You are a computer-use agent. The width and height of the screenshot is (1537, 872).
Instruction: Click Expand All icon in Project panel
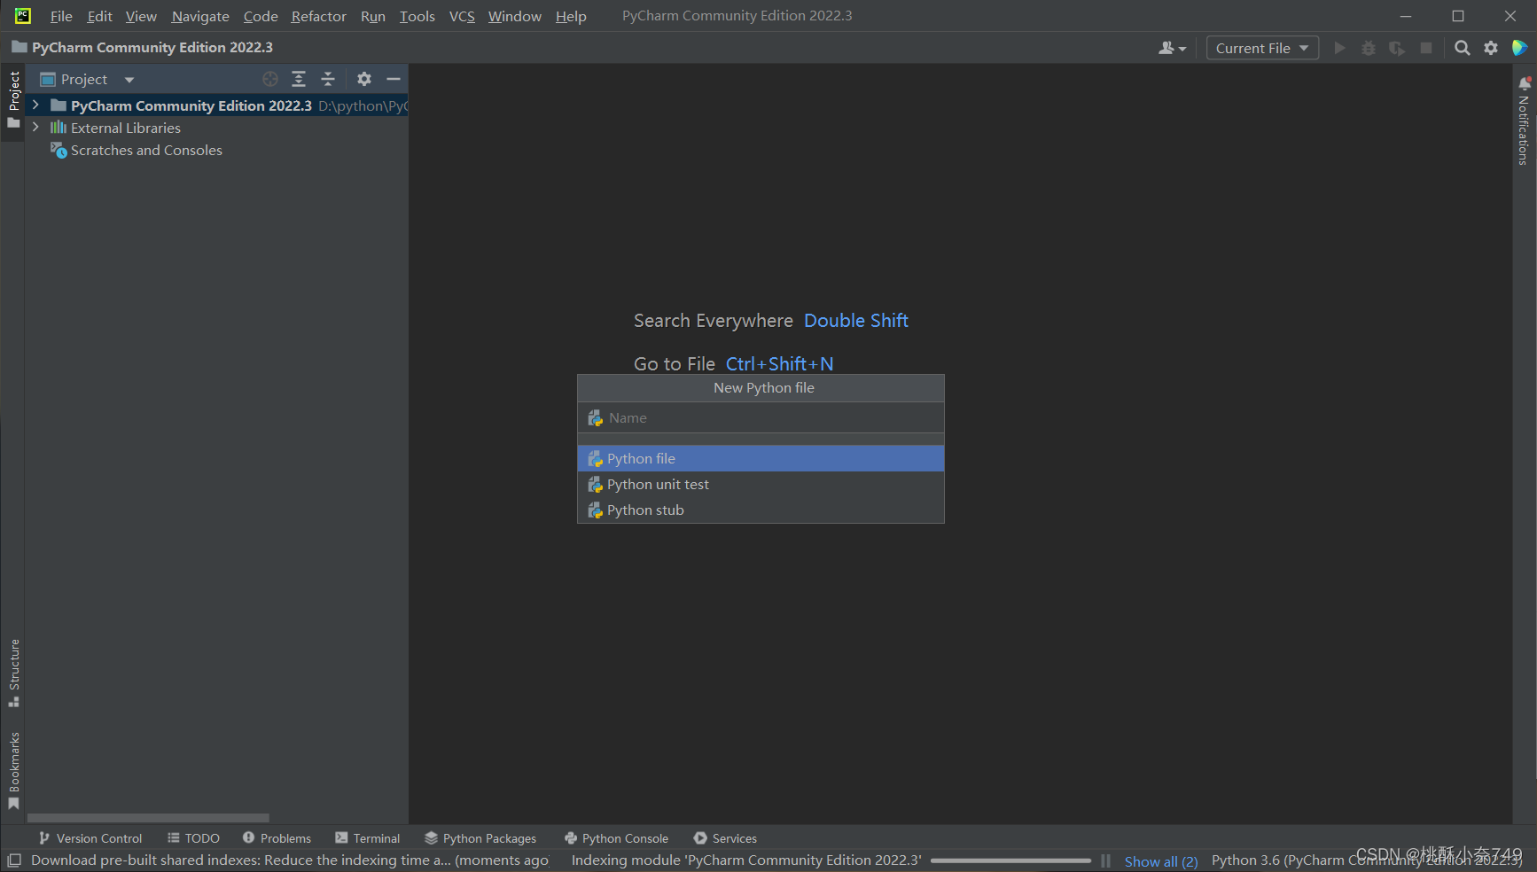coord(299,79)
